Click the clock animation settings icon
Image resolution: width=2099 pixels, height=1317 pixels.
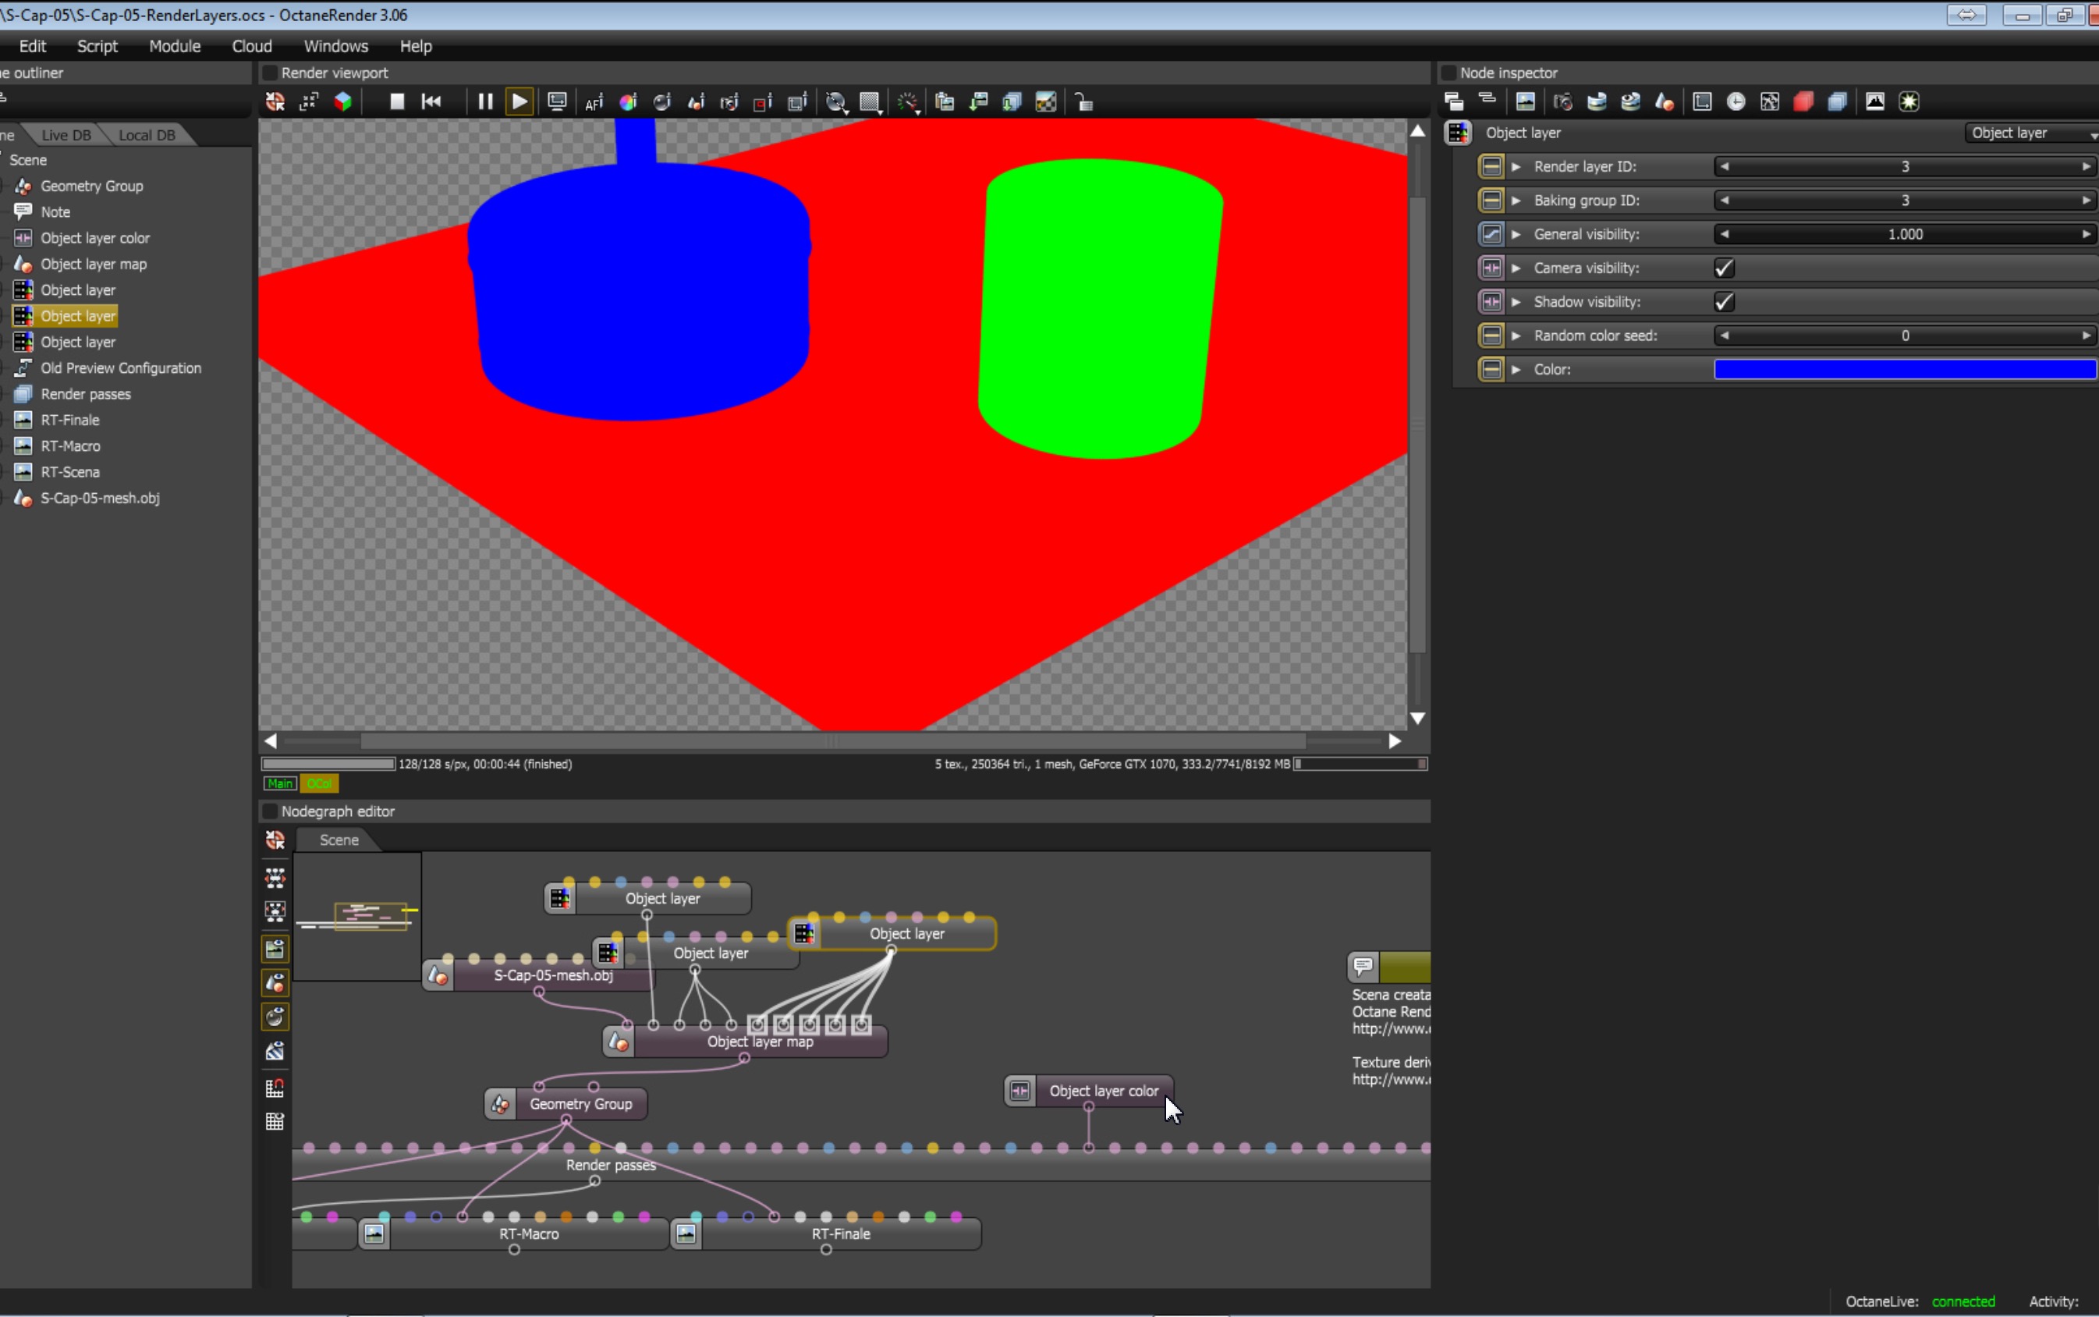pyautogui.click(x=1735, y=102)
